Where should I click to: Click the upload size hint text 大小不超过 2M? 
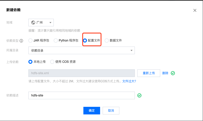click(x=63, y=81)
